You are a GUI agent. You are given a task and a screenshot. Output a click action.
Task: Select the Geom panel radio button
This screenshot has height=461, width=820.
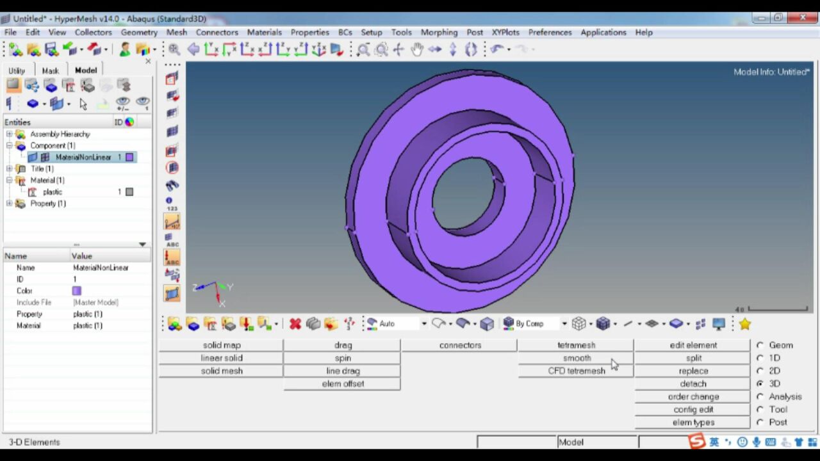pyautogui.click(x=760, y=345)
